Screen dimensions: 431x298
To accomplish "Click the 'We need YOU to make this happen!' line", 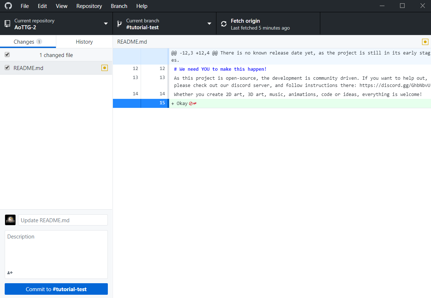I will pyautogui.click(x=220, y=69).
